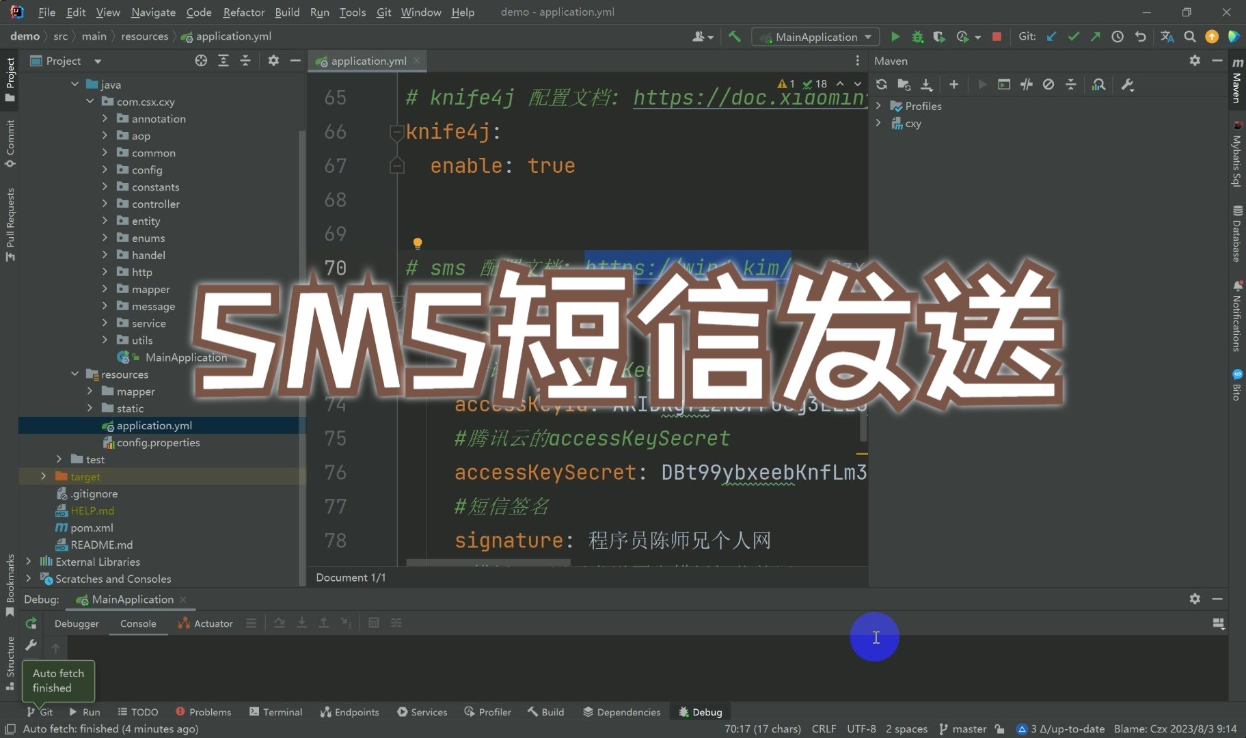The width and height of the screenshot is (1246, 738).
Task: Open the knife4j documentation link
Action: click(x=750, y=98)
